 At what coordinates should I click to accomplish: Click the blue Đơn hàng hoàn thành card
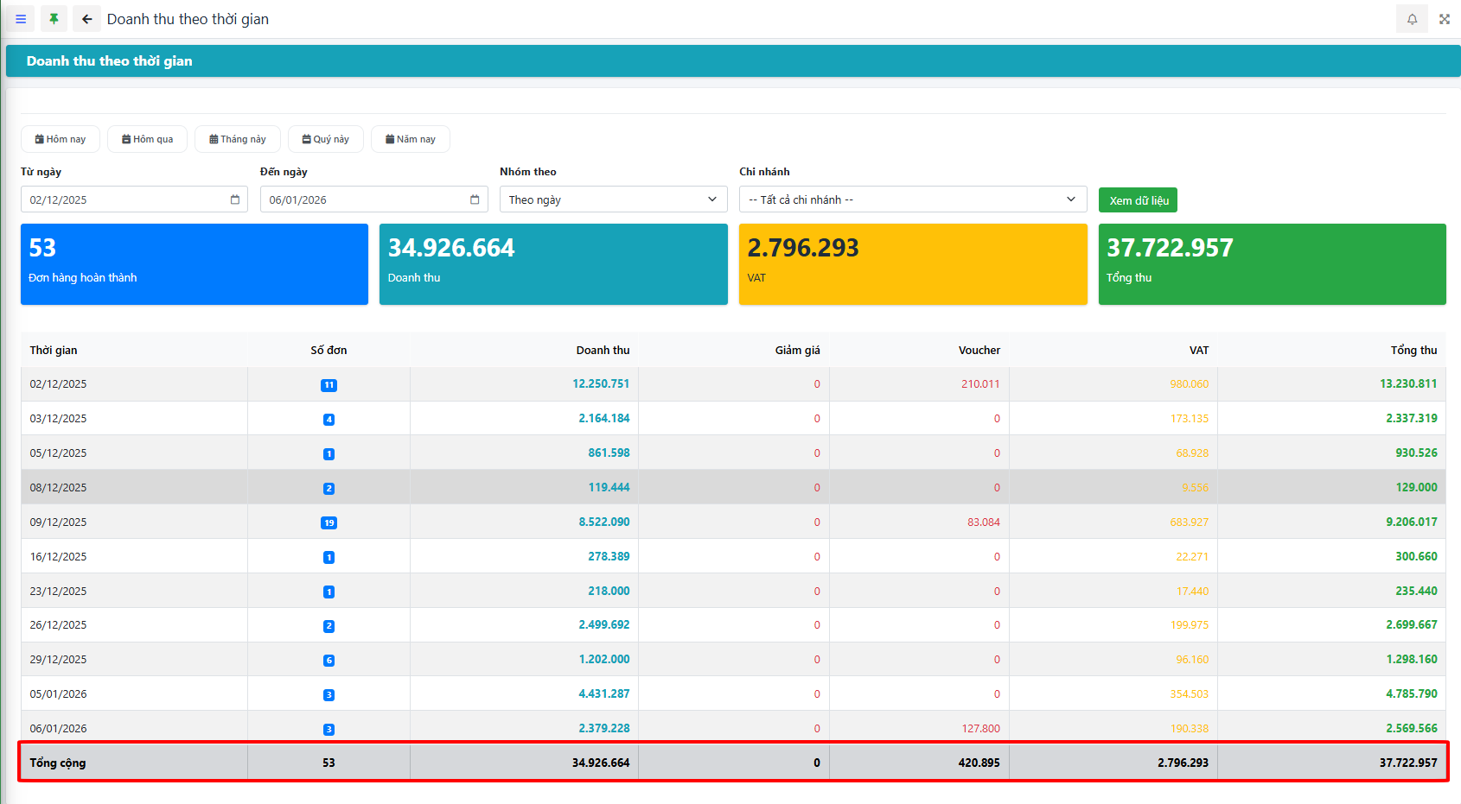click(195, 264)
